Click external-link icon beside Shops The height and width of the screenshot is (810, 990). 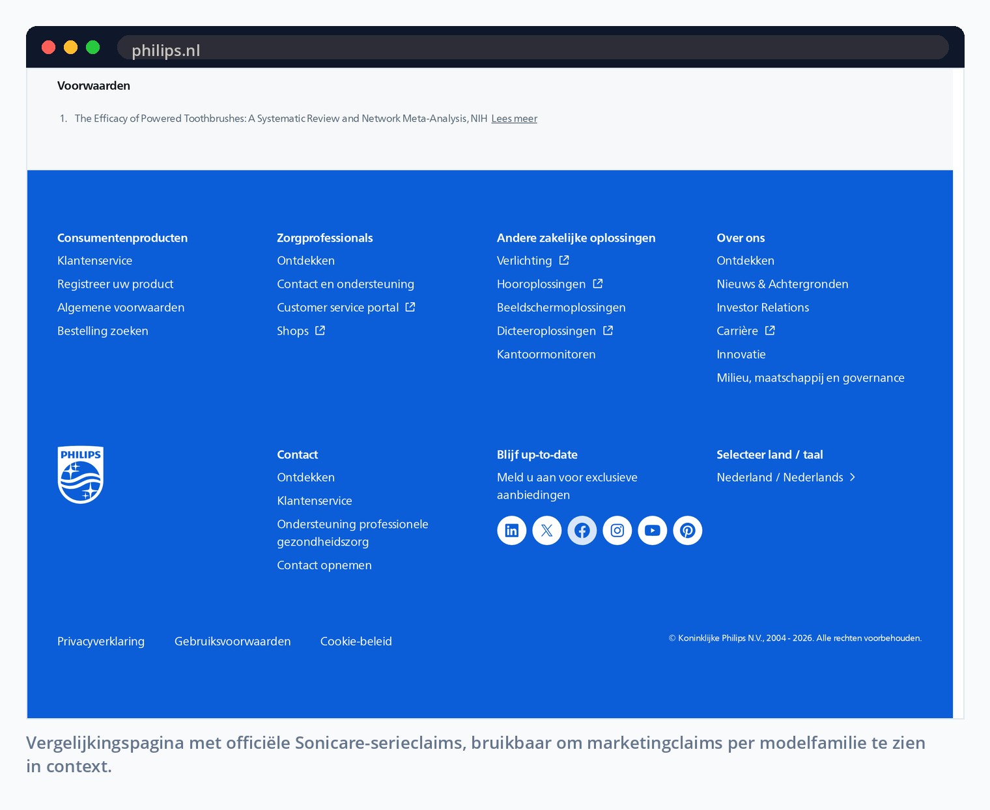(x=320, y=331)
